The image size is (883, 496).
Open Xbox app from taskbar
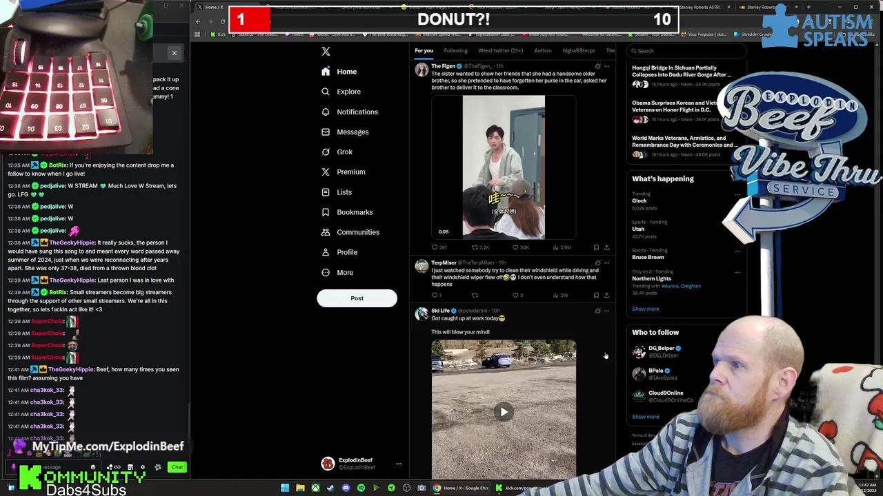coord(315,488)
